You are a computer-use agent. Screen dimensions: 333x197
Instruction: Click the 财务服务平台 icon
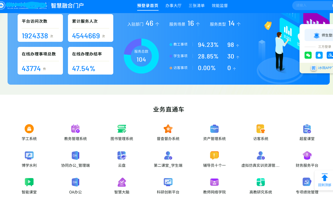point(307,156)
